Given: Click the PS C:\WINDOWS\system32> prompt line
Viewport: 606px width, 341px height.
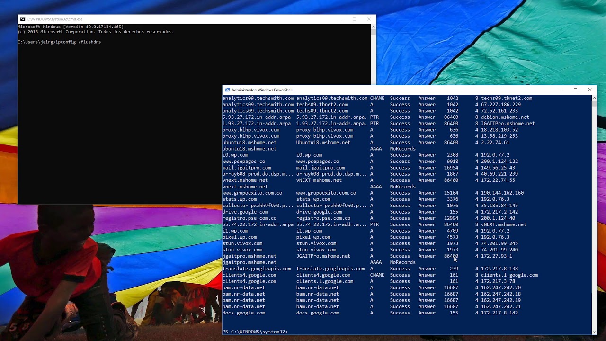Looking at the screenshot, I should (x=255, y=332).
